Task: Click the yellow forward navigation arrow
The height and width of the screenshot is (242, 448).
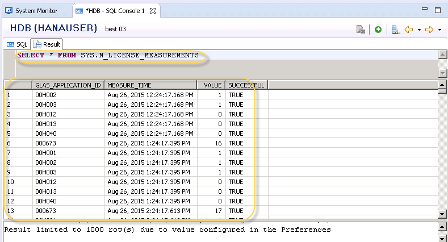Action: point(429,30)
